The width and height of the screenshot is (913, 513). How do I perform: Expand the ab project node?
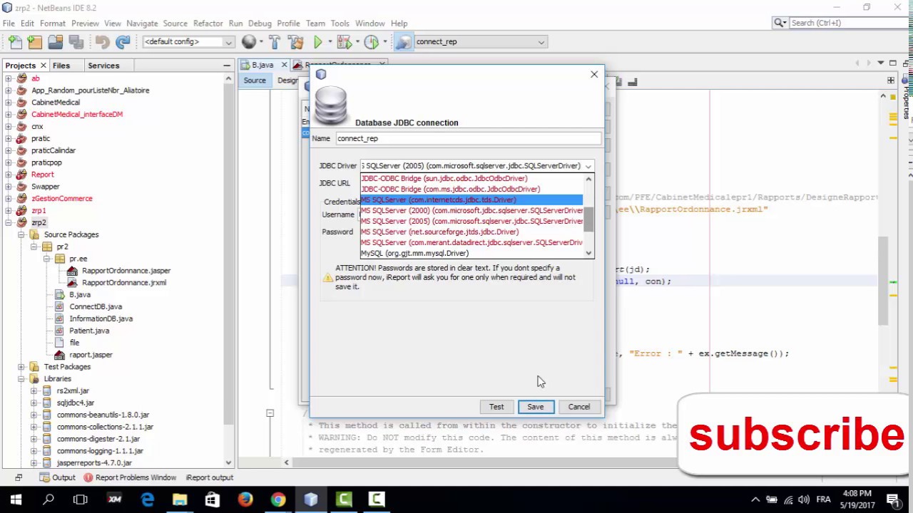point(9,78)
